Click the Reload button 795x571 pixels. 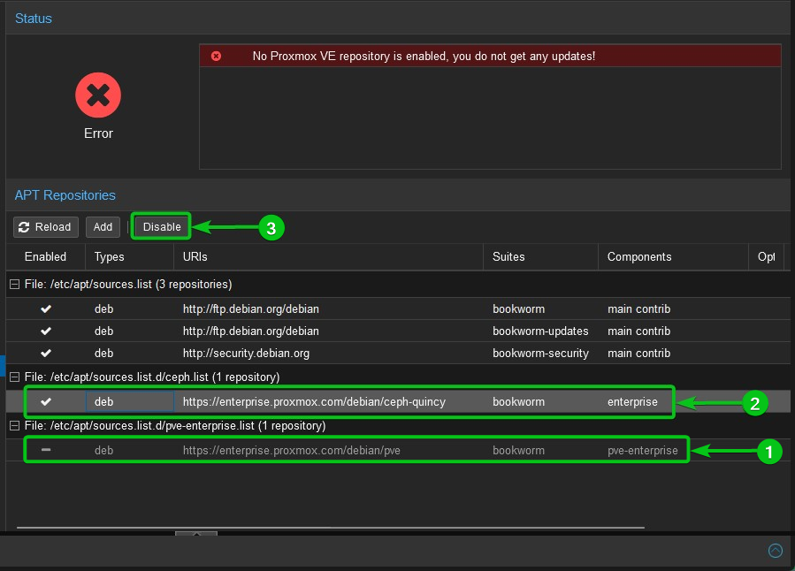point(46,227)
